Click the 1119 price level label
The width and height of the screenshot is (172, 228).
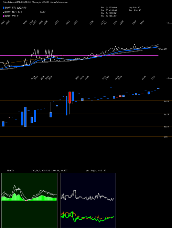click(166, 115)
